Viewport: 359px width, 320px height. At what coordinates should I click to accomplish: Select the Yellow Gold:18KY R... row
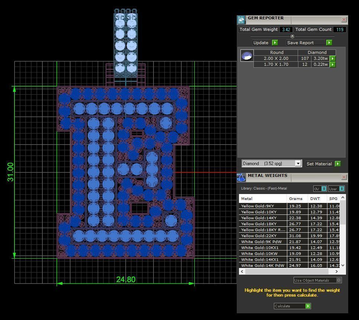coord(290,230)
